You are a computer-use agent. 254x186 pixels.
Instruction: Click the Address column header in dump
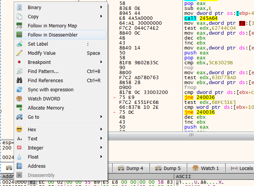[8, 176]
